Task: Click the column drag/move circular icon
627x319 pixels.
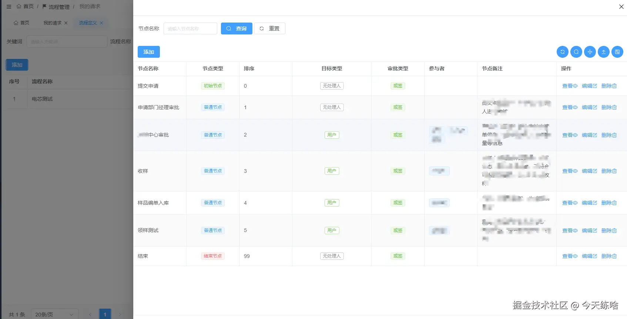Action: click(590, 52)
